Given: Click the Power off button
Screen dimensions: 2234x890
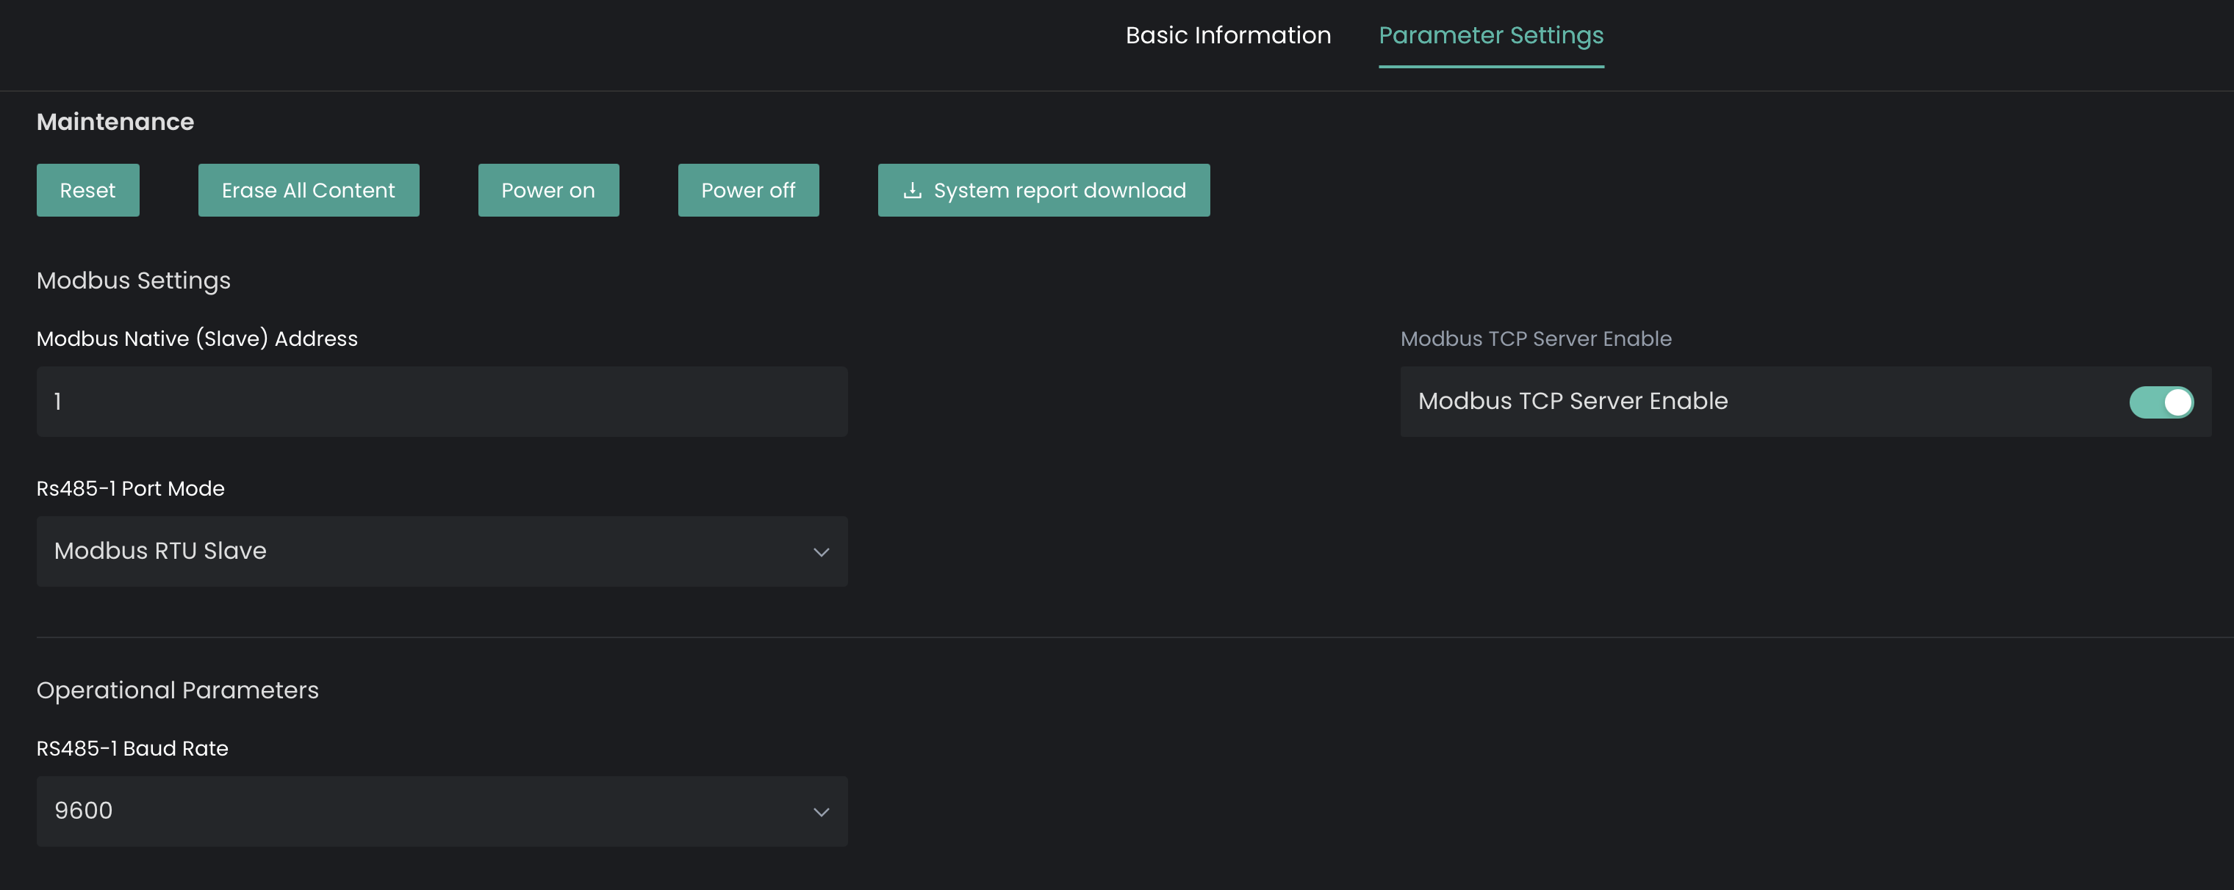Looking at the screenshot, I should pos(747,189).
